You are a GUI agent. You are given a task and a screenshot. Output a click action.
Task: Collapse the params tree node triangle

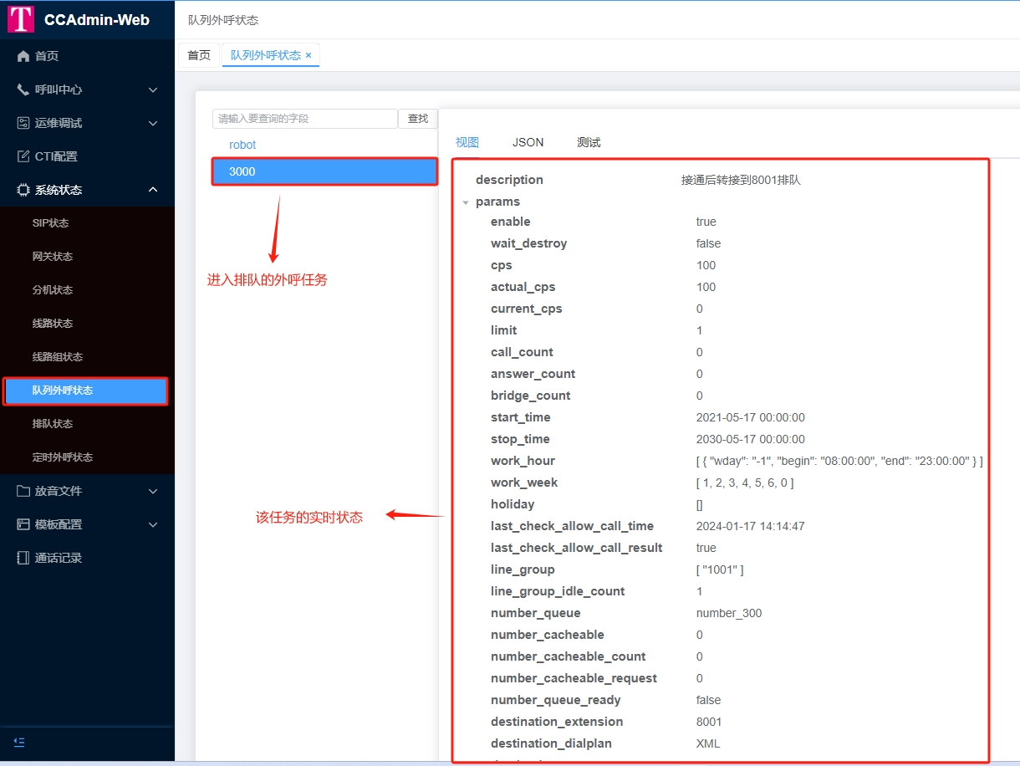point(466,202)
